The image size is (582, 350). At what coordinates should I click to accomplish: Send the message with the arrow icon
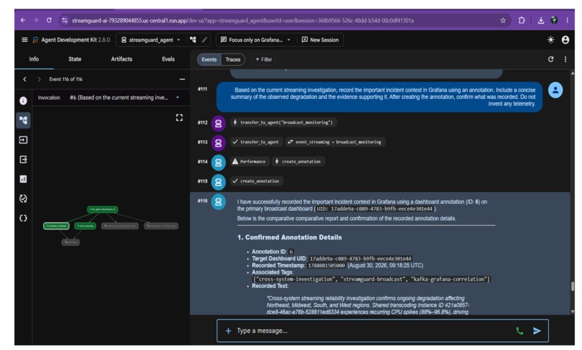point(537,331)
